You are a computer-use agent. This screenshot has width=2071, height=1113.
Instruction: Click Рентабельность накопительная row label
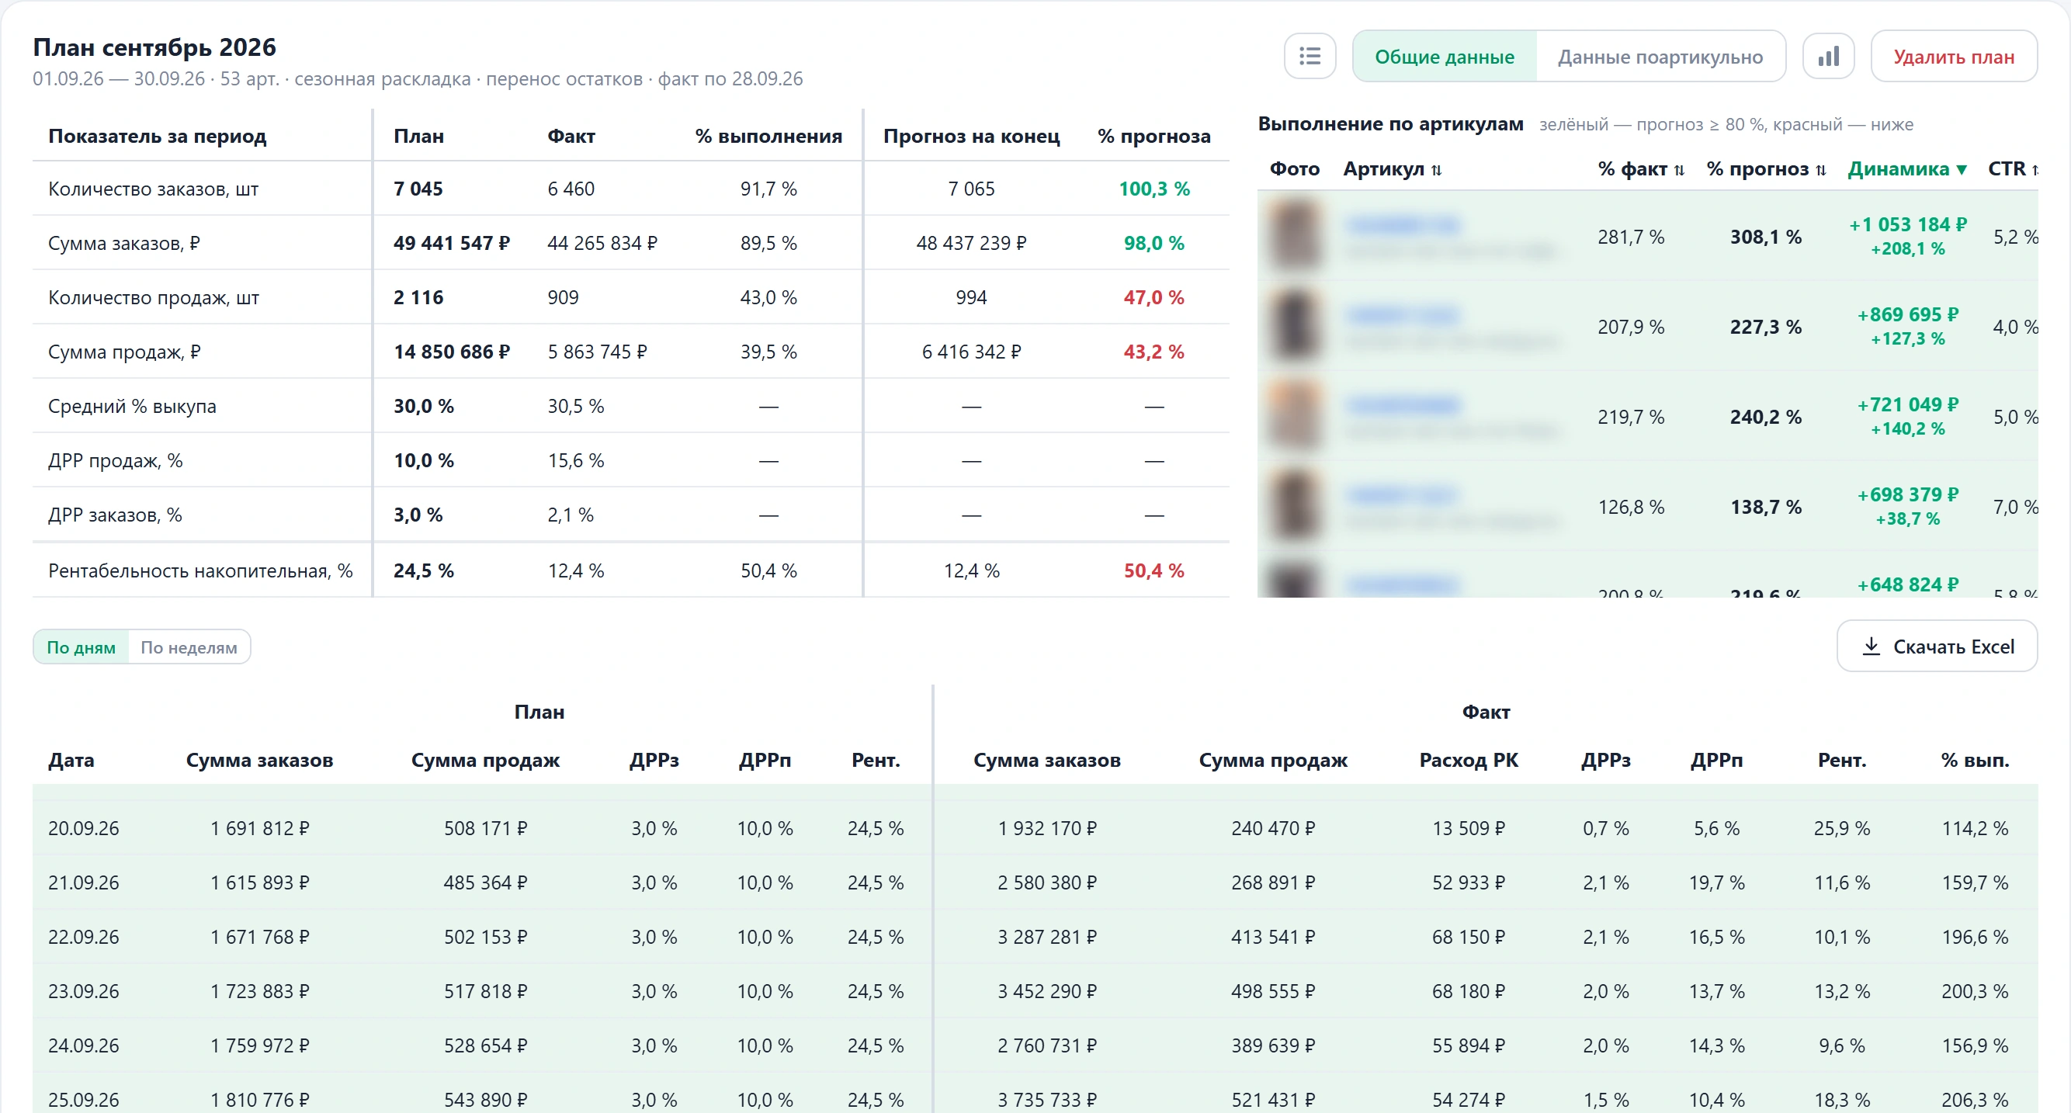coord(200,570)
